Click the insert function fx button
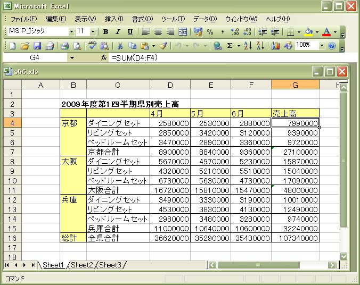Image resolution: width=360 pixels, height=285 pixels. tap(104, 58)
